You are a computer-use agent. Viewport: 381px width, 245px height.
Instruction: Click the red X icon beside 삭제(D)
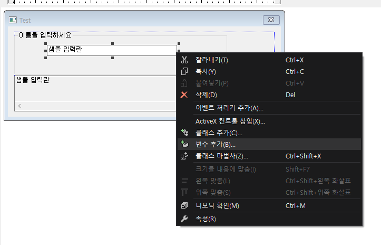[x=184, y=95]
